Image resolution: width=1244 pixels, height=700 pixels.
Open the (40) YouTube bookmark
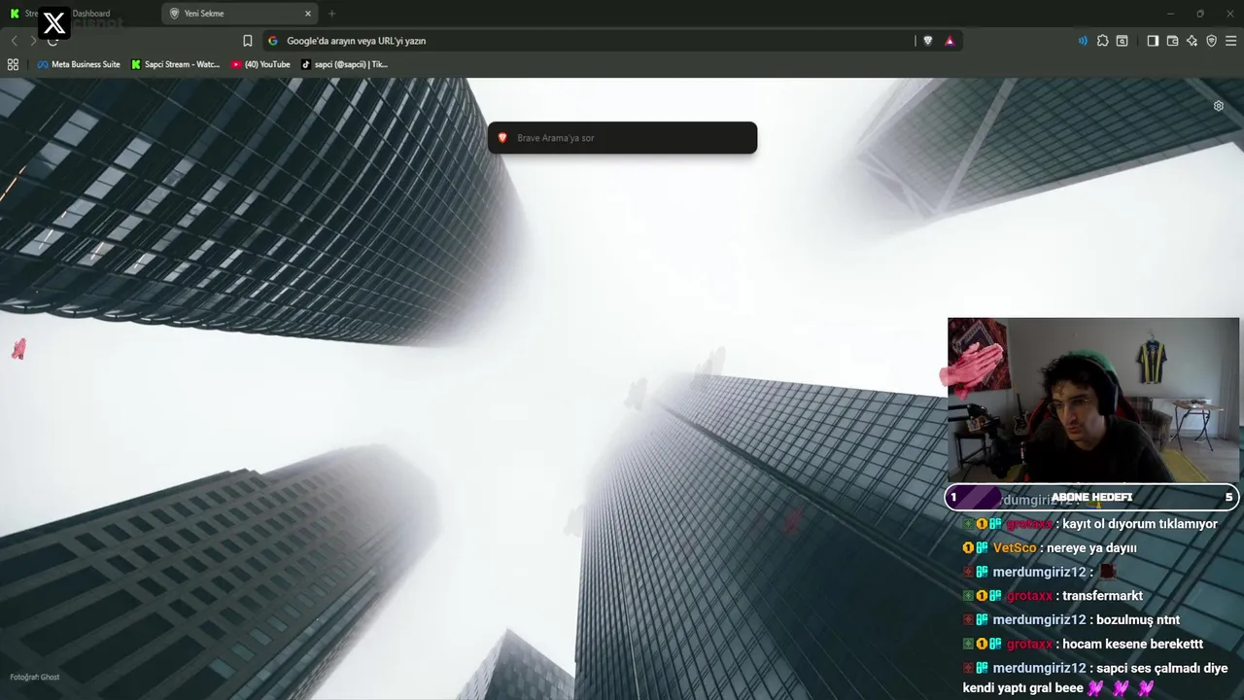coord(260,64)
